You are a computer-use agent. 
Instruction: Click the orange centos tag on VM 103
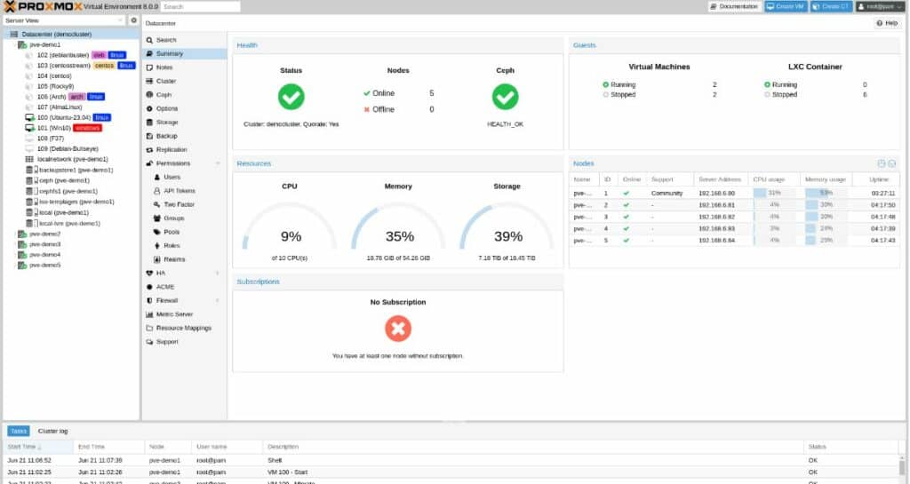coord(105,66)
